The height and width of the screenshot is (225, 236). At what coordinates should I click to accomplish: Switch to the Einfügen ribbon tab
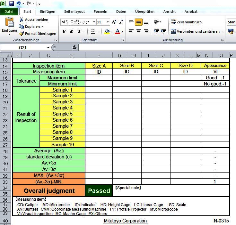pos(48,12)
